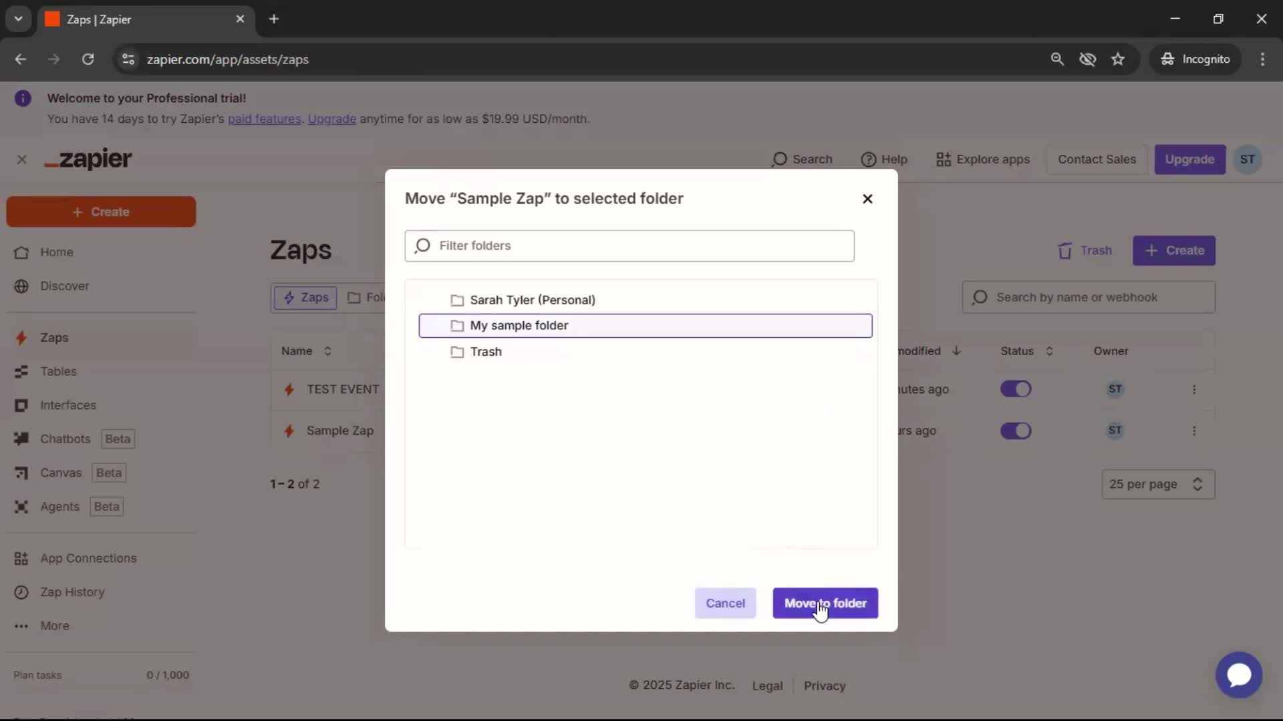Image resolution: width=1283 pixels, height=721 pixels.
Task: Click the tracking protection eye icon
Action: (1088, 59)
